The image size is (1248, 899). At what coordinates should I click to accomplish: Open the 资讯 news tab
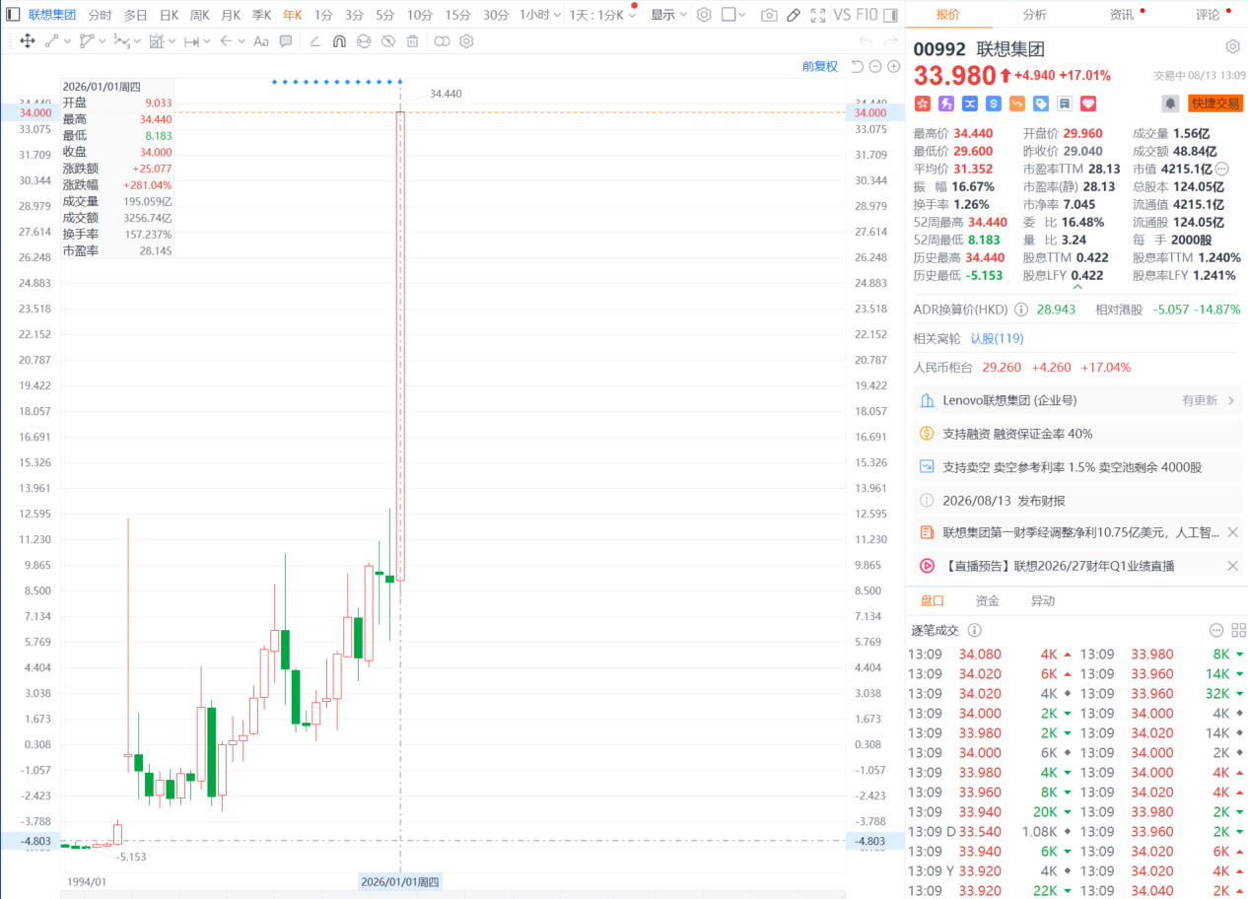pyautogui.click(x=1122, y=15)
